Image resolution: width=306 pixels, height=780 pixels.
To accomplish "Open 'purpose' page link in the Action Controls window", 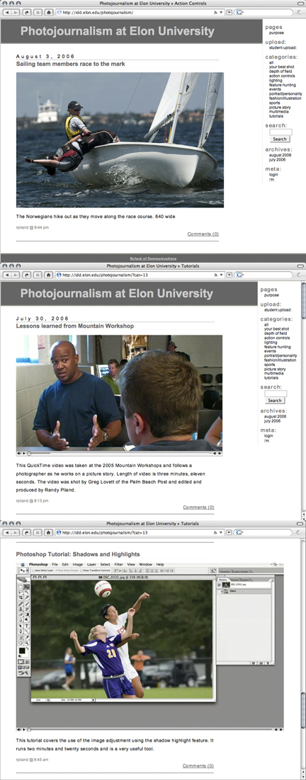I will point(277,33).
